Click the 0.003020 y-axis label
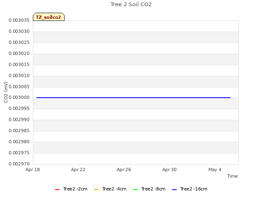Viewport: 263px width, 197px height. (x=19, y=53)
